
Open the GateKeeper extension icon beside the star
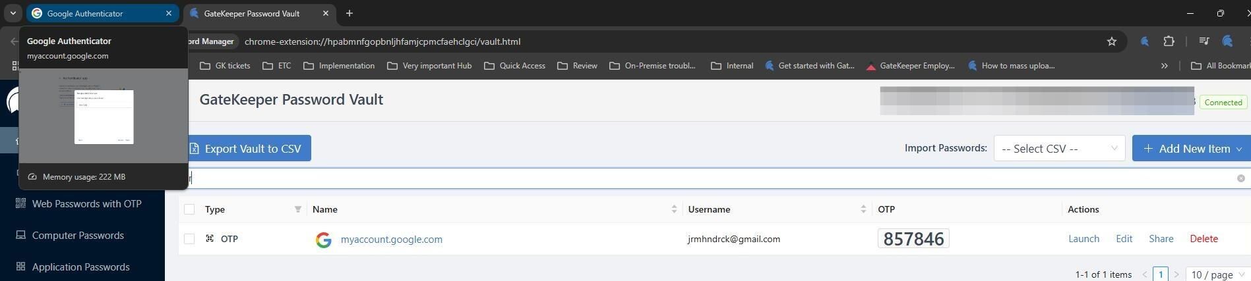click(1145, 41)
